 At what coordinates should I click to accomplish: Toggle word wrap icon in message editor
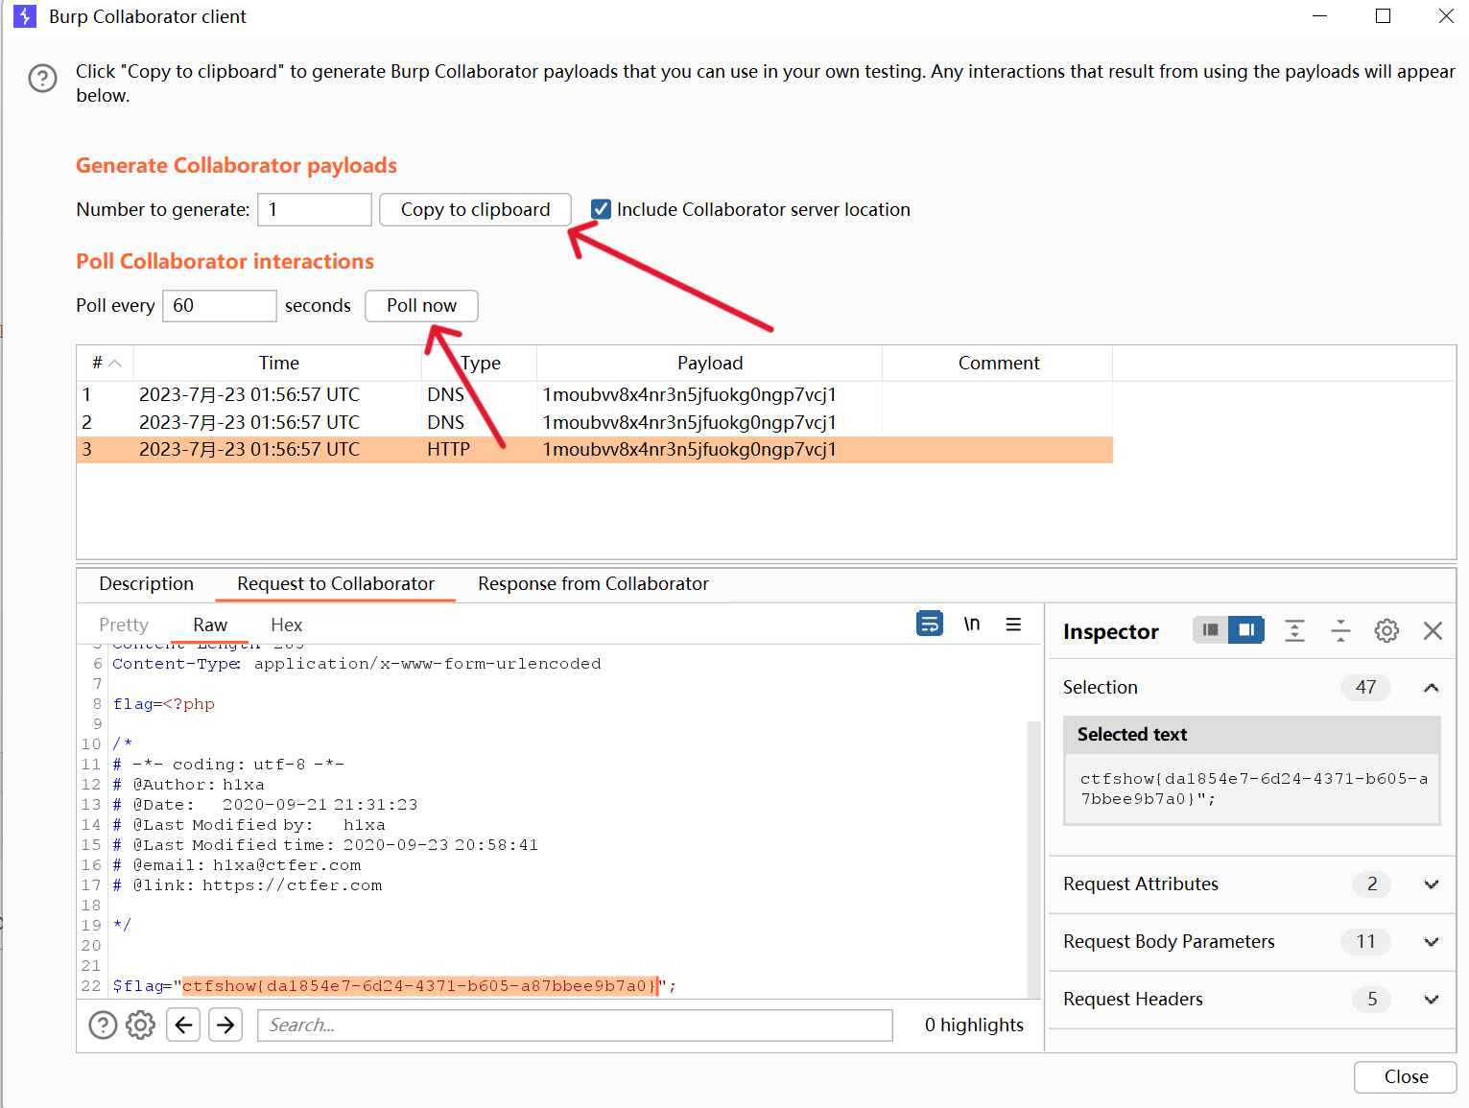[930, 624]
